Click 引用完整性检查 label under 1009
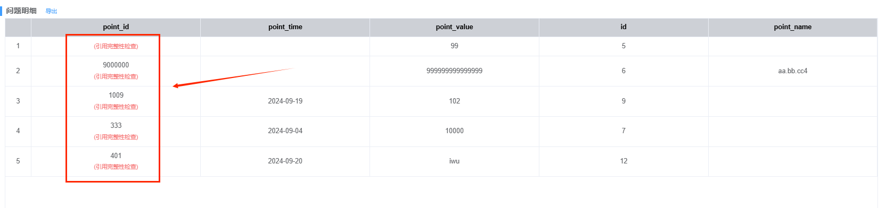Image resolution: width=886 pixels, height=208 pixels. click(116, 107)
